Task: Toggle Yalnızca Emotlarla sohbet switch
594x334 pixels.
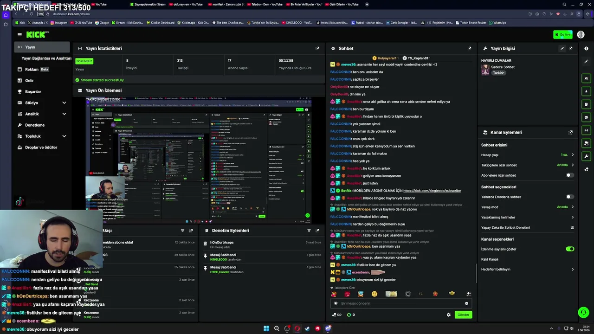Action: pyautogui.click(x=569, y=197)
